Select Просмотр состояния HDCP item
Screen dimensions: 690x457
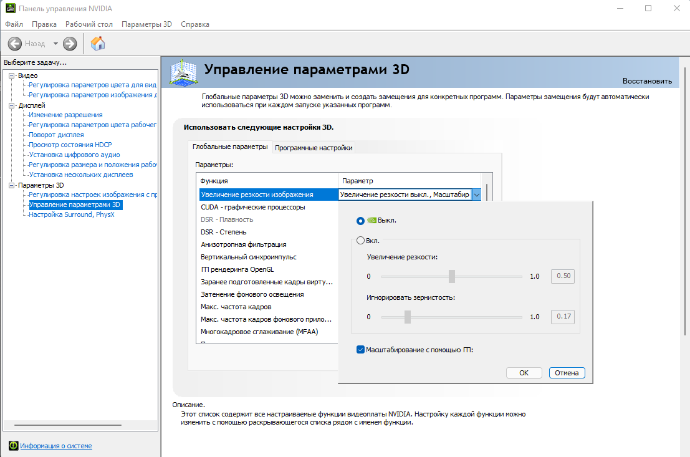tap(70, 145)
